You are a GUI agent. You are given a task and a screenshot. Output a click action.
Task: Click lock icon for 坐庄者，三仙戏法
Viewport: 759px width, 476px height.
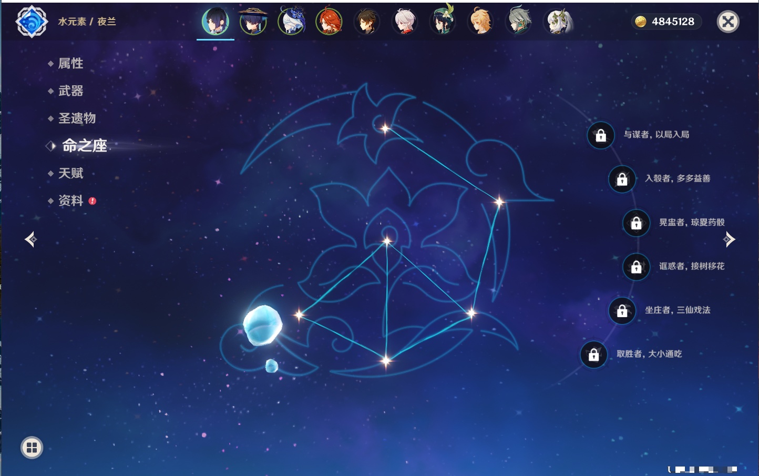click(622, 310)
